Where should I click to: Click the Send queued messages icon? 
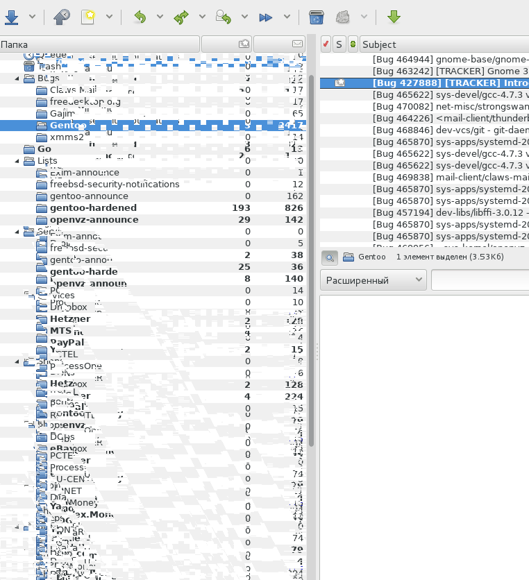tap(59, 17)
